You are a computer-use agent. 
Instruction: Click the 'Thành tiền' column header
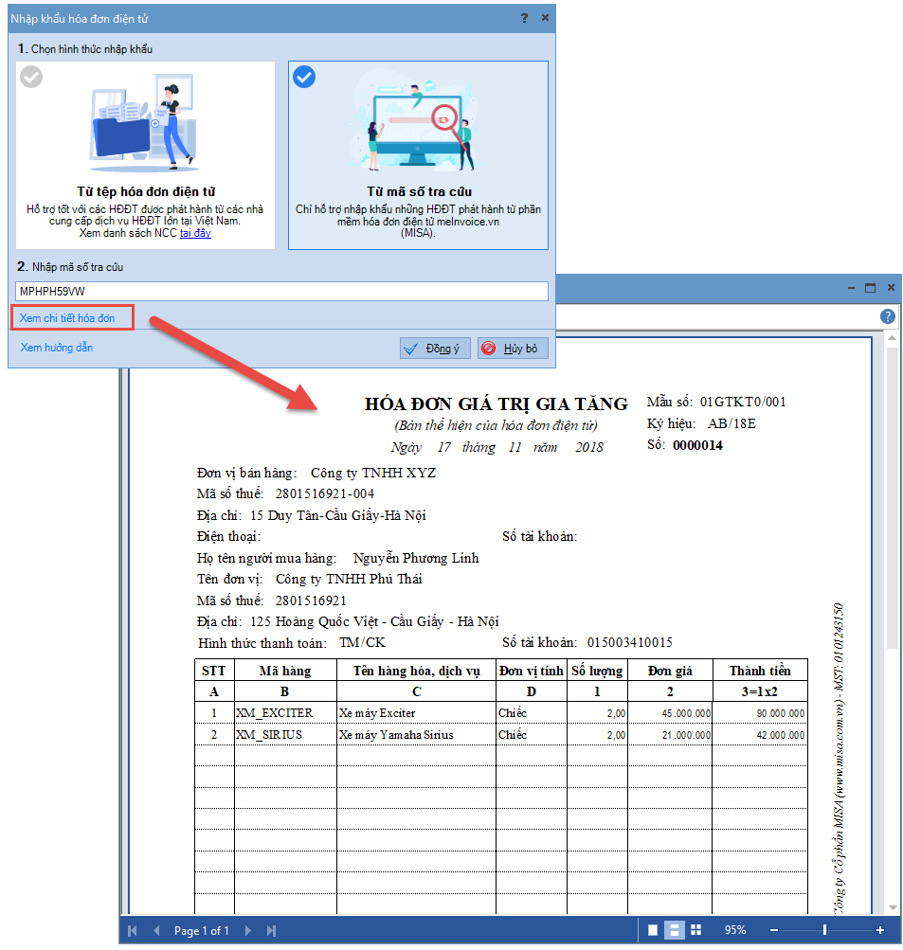pos(760,671)
